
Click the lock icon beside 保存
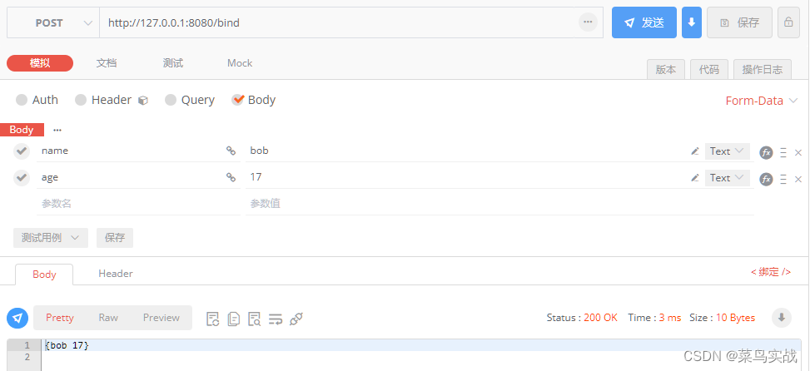click(x=788, y=22)
